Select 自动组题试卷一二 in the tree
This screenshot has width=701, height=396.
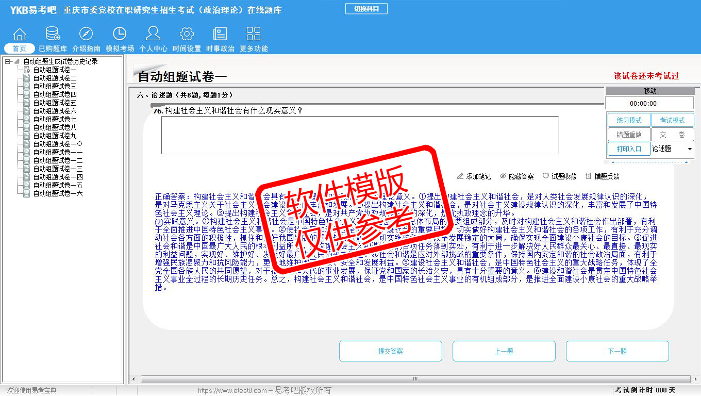(x=58, y=160)
